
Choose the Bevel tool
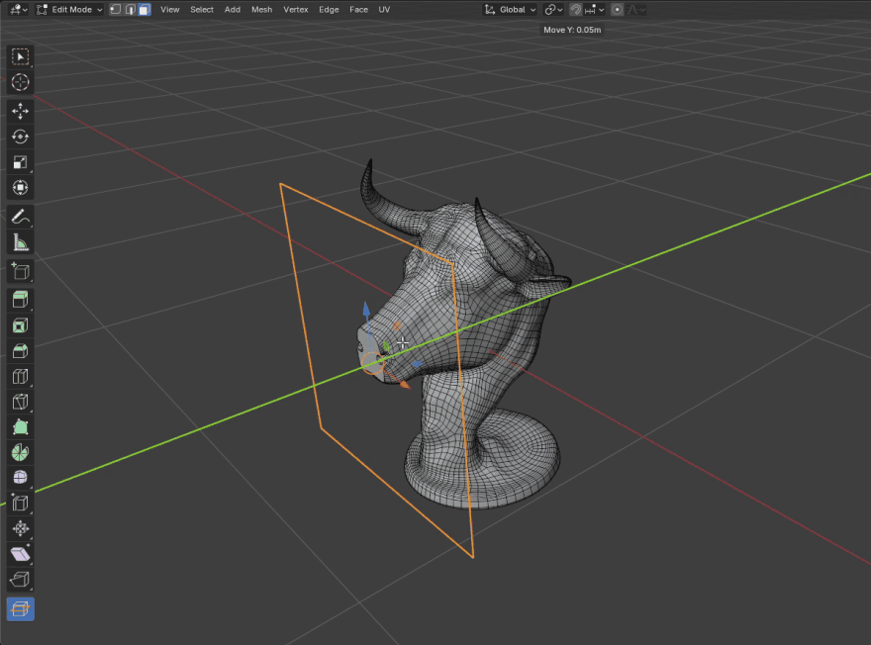20,351
